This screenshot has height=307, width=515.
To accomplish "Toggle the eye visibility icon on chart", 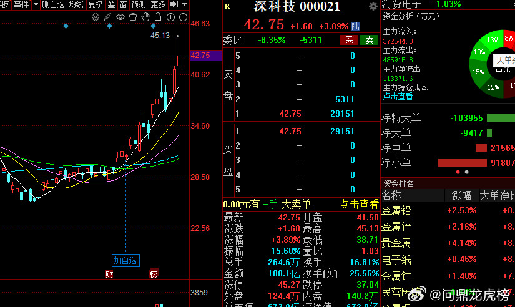I will click(120, 17).
